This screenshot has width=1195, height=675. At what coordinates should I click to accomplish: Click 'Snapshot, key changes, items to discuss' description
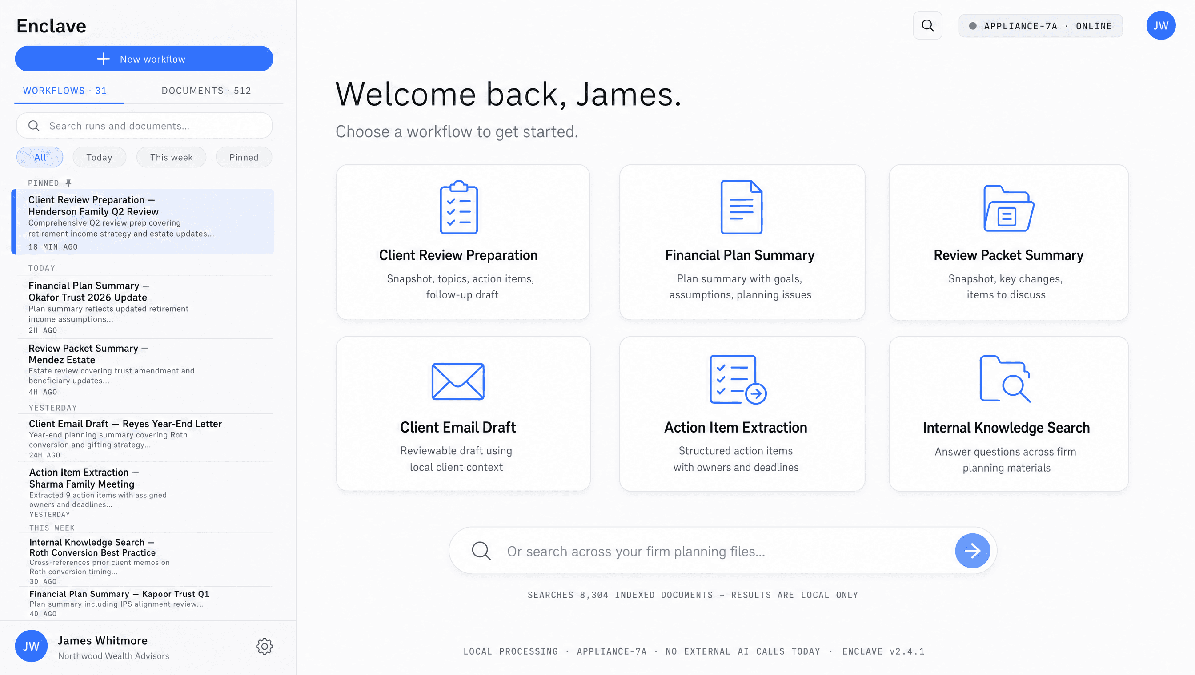(x=1006, y=286)
